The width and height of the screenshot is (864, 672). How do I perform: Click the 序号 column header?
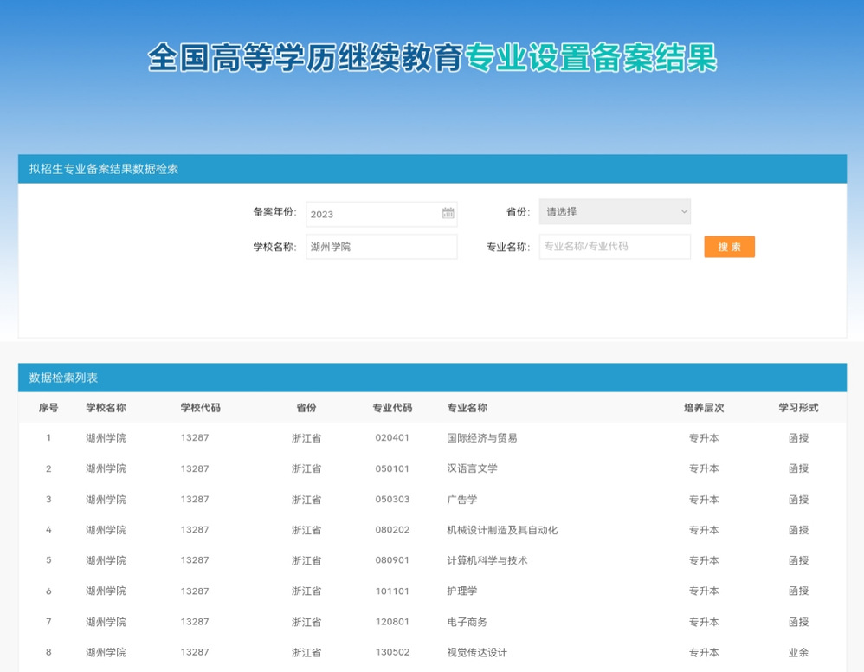[x=48, y=408]
